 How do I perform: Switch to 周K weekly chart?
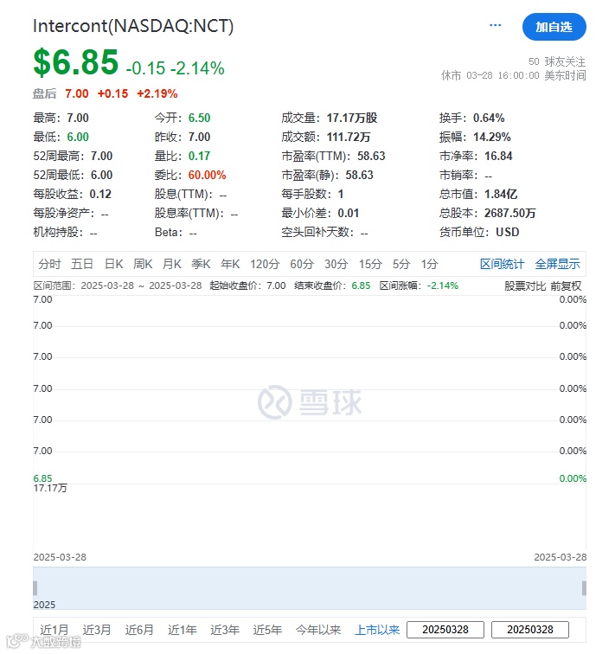point(143,264)
